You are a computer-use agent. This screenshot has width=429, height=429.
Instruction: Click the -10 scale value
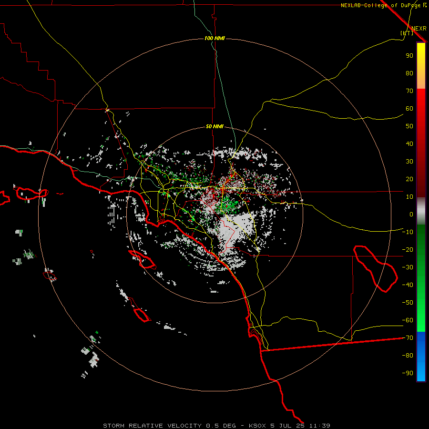pos(408,232)
